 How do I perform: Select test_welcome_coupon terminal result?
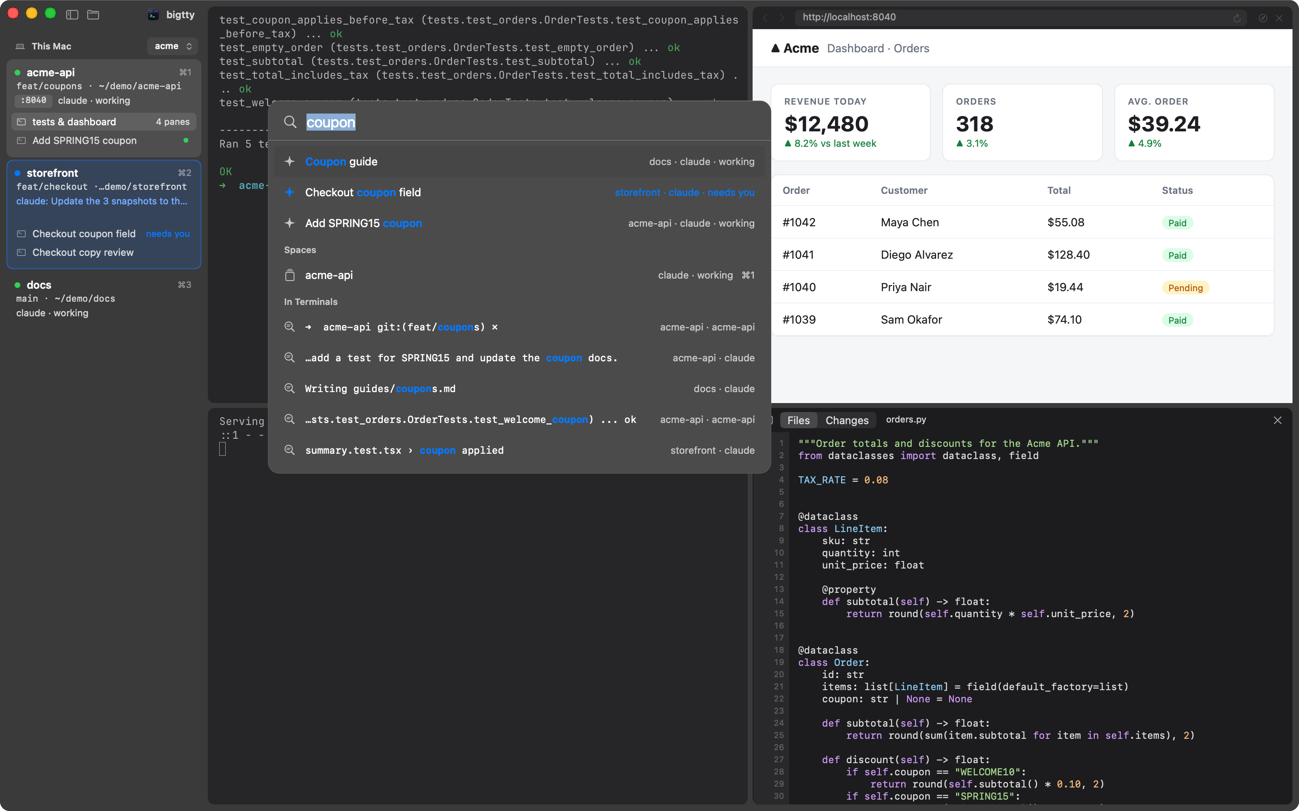(519, 419)
